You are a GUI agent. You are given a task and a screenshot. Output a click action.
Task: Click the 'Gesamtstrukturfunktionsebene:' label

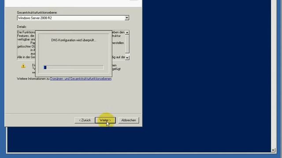tap(37, 13)
